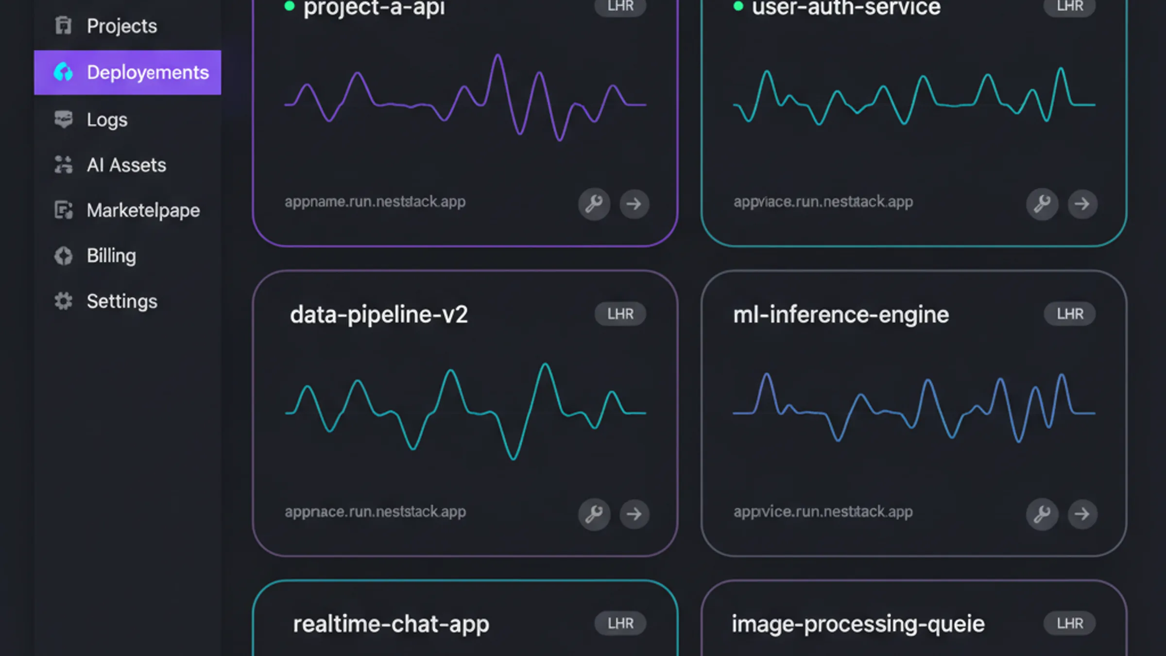Screen dimensions: 1166x656
Task: Click the realtime-chat-app card title
Action: (x=391, y=625)
